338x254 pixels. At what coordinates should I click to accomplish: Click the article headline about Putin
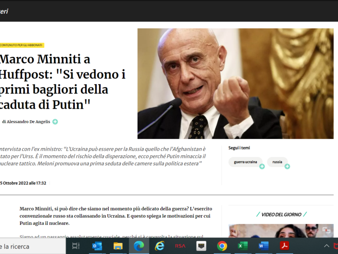point(63,82)
